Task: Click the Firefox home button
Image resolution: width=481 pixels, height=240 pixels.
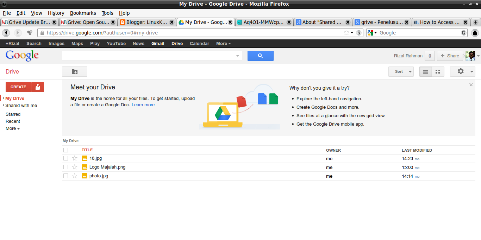Action: tap(475, 33)
